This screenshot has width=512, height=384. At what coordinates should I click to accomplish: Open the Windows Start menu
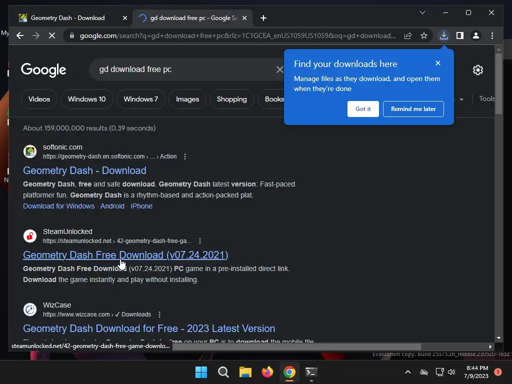(201, 372)
